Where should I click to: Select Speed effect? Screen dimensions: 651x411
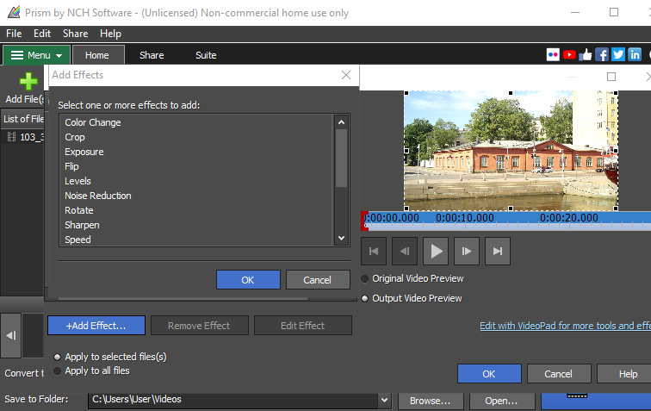click(77, 240)
